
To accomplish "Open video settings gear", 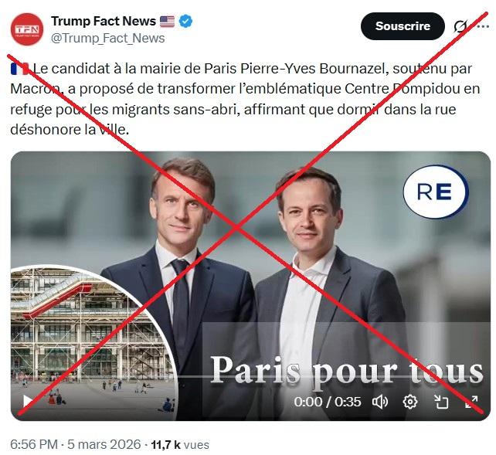I will pyautogui.click(x=410, y=402).
